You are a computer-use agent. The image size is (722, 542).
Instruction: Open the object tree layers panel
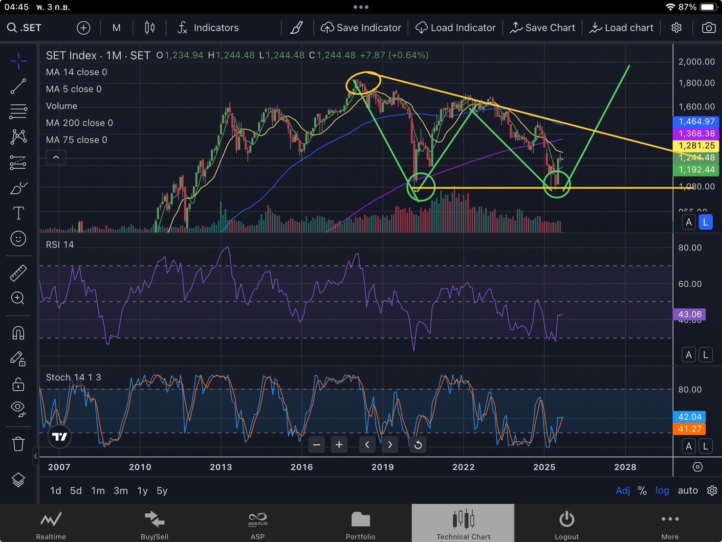pos(18,480)
